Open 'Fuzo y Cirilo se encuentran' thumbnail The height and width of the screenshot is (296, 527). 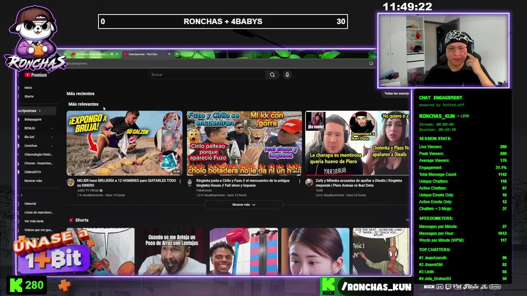244,143
